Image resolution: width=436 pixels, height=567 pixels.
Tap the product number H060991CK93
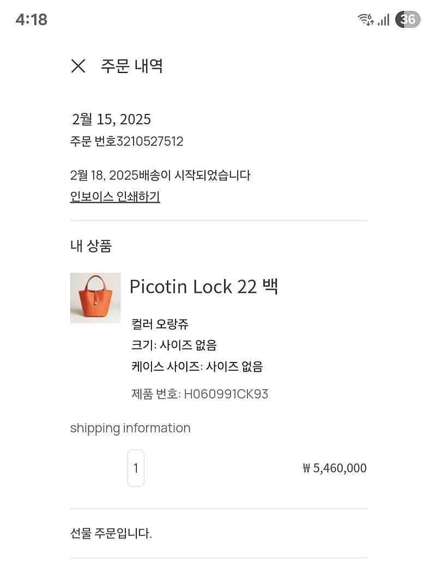click(x=226, y=394)
